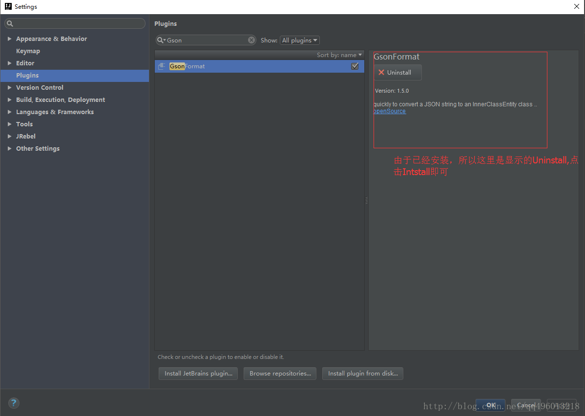Open the Show All plugins dropdown
The width and height of the screenshot is (585, 416).
coord(300,40)
